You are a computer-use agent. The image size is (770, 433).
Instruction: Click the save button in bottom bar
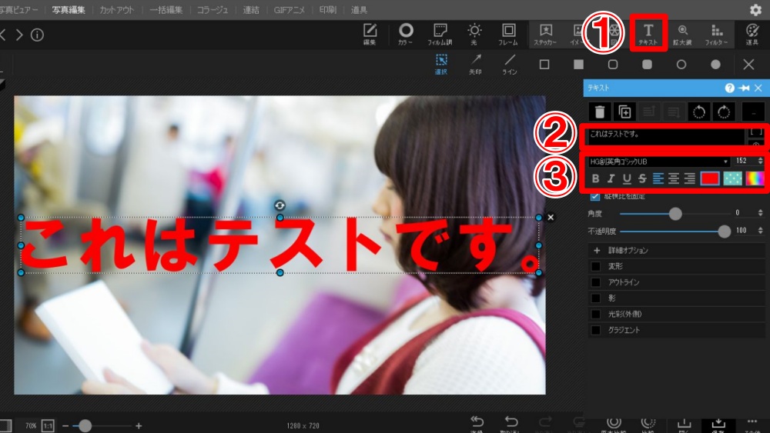[718, 425]
